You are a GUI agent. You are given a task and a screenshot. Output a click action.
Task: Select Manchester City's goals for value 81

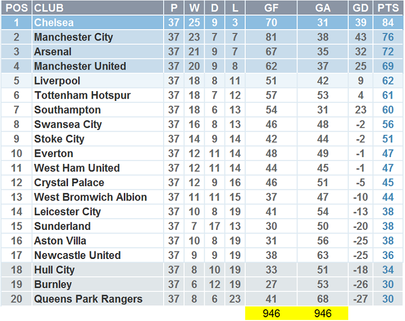point(271,37)
